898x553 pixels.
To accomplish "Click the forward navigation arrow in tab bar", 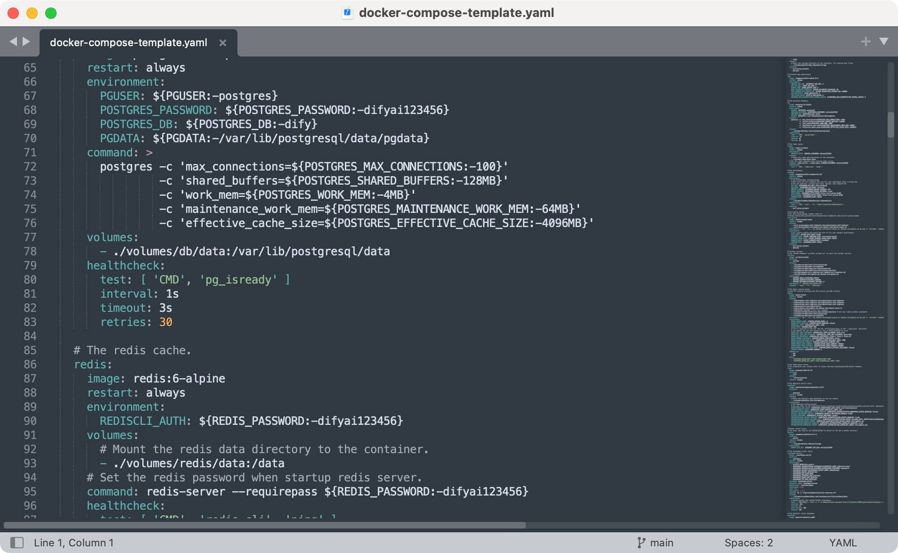I will (26, 41).
